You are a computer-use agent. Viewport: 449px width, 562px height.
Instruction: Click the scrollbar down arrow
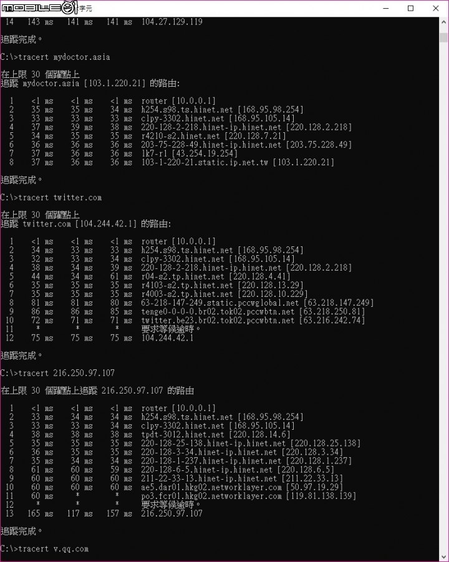443,556
